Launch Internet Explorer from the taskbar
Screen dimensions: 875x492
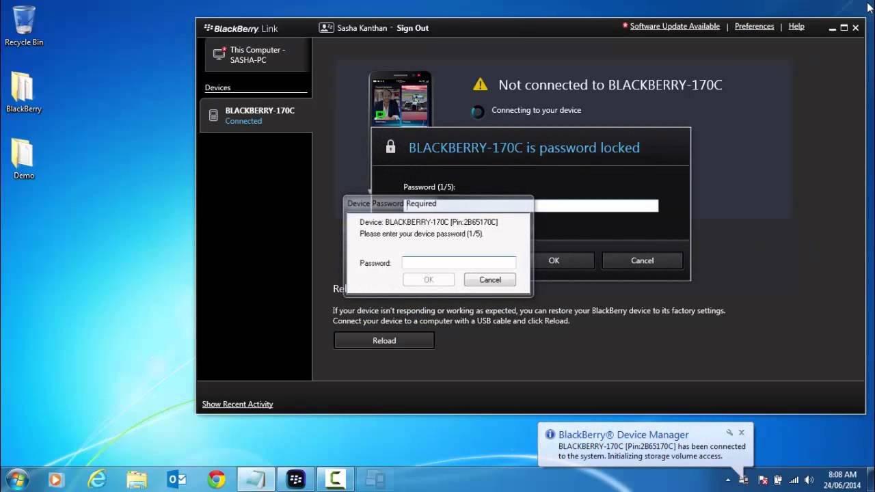tap(97, 479)
